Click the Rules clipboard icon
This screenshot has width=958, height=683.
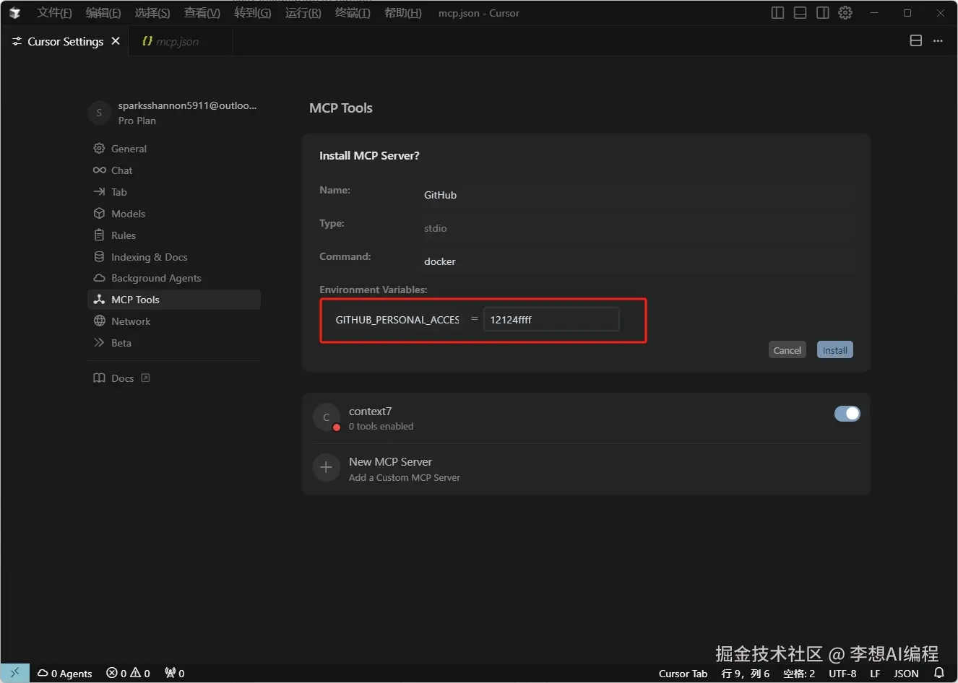pyautogui.click(x=100, y=235)
